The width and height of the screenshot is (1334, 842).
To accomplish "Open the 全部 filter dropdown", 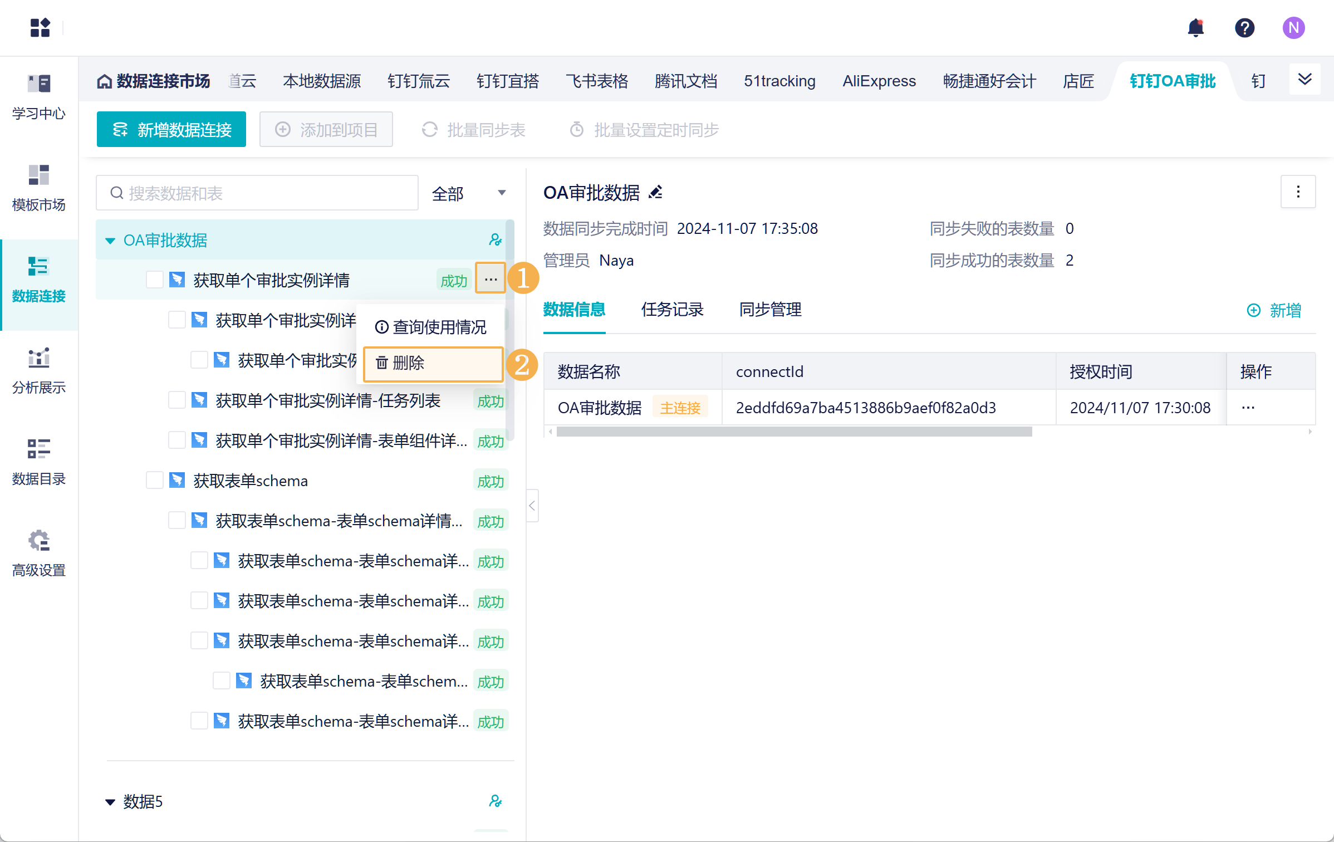I will point(469,193).
